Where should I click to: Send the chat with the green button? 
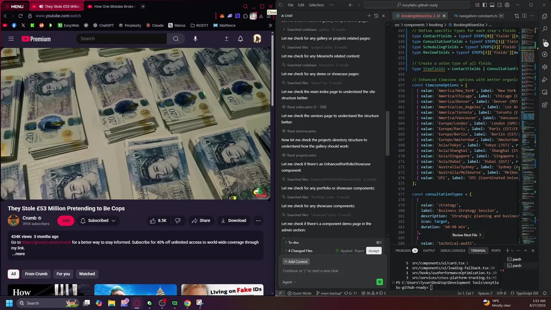379,282
